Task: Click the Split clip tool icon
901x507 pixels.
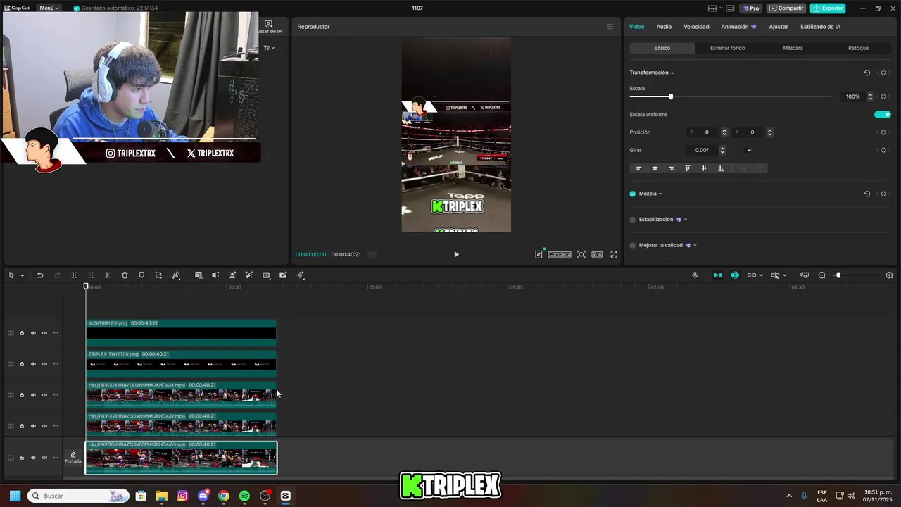Action: (74, 275)
